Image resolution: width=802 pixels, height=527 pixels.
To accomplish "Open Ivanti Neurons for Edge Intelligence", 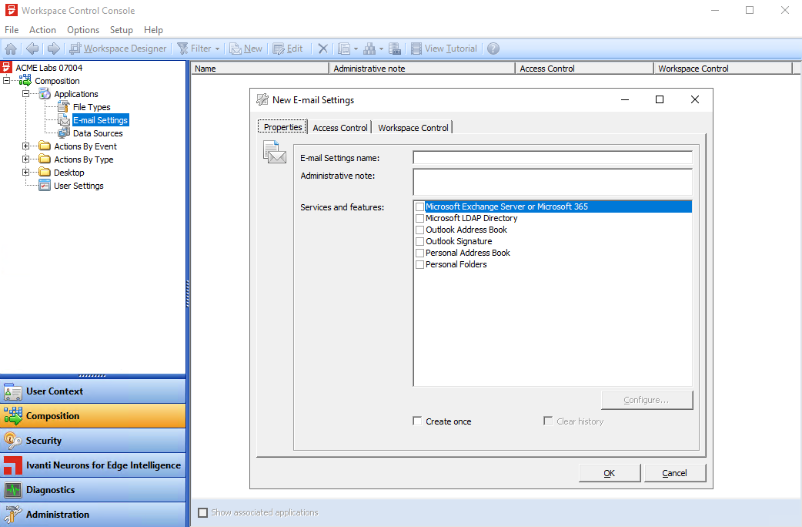I will click(92, 465).
